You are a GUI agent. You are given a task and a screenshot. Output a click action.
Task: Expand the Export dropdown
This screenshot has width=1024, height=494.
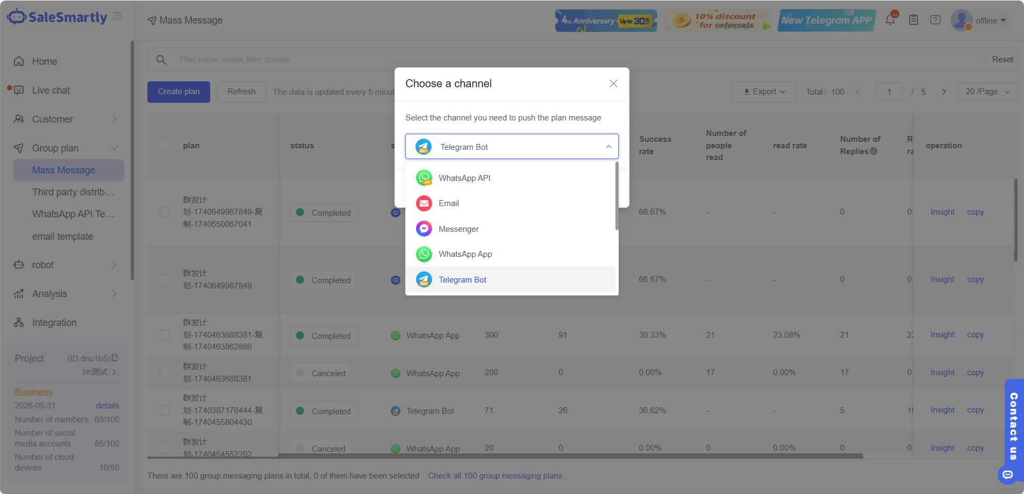pos(764,92)
